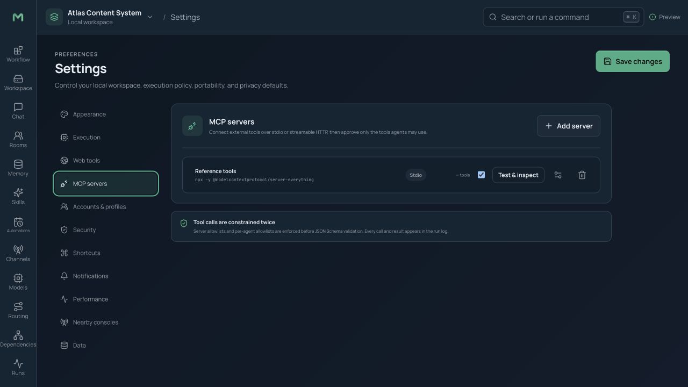Click the Reference tools server name
688x387 pixels.
click(x=216, y=171)
